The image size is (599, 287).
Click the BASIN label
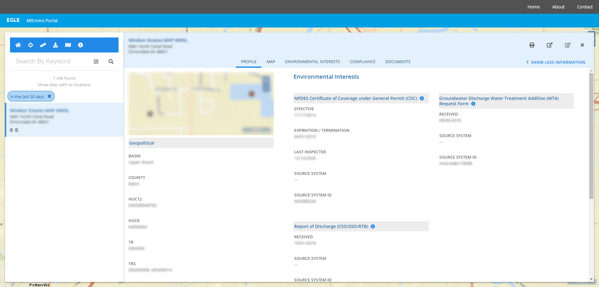coord(134,156)
